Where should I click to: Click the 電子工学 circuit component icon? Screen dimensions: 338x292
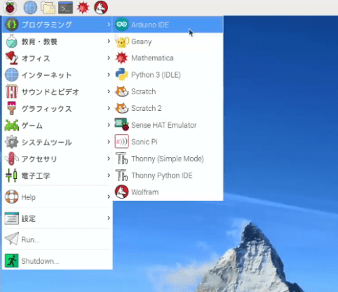(11, 175)
